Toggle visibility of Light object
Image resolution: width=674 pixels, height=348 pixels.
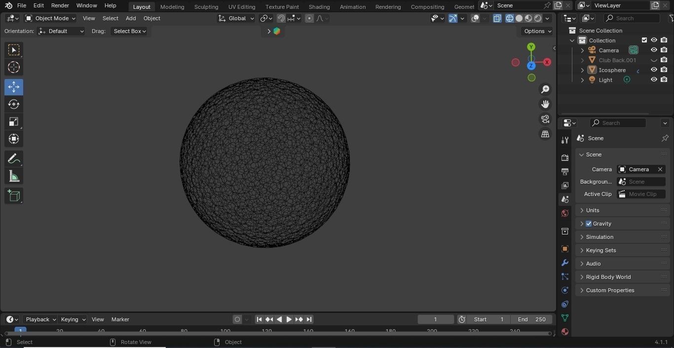(654, 79)
